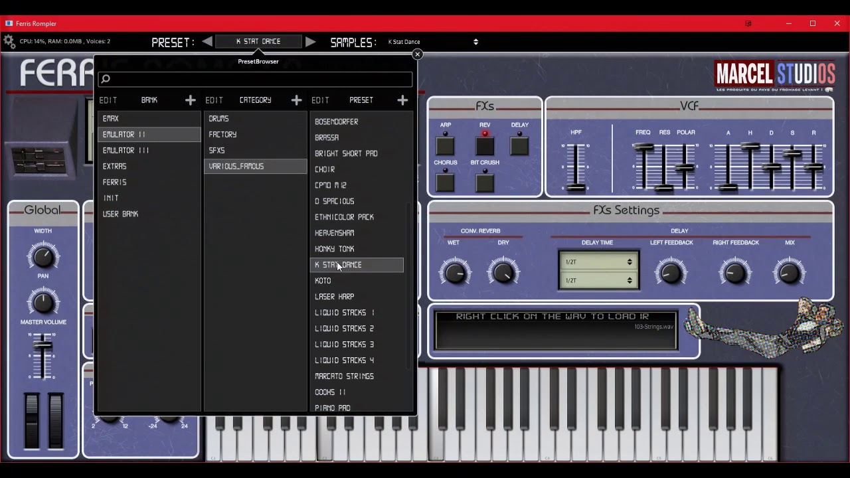Click the 103-Strings.wav IR display
850x478 pixels.
[555, 329]
